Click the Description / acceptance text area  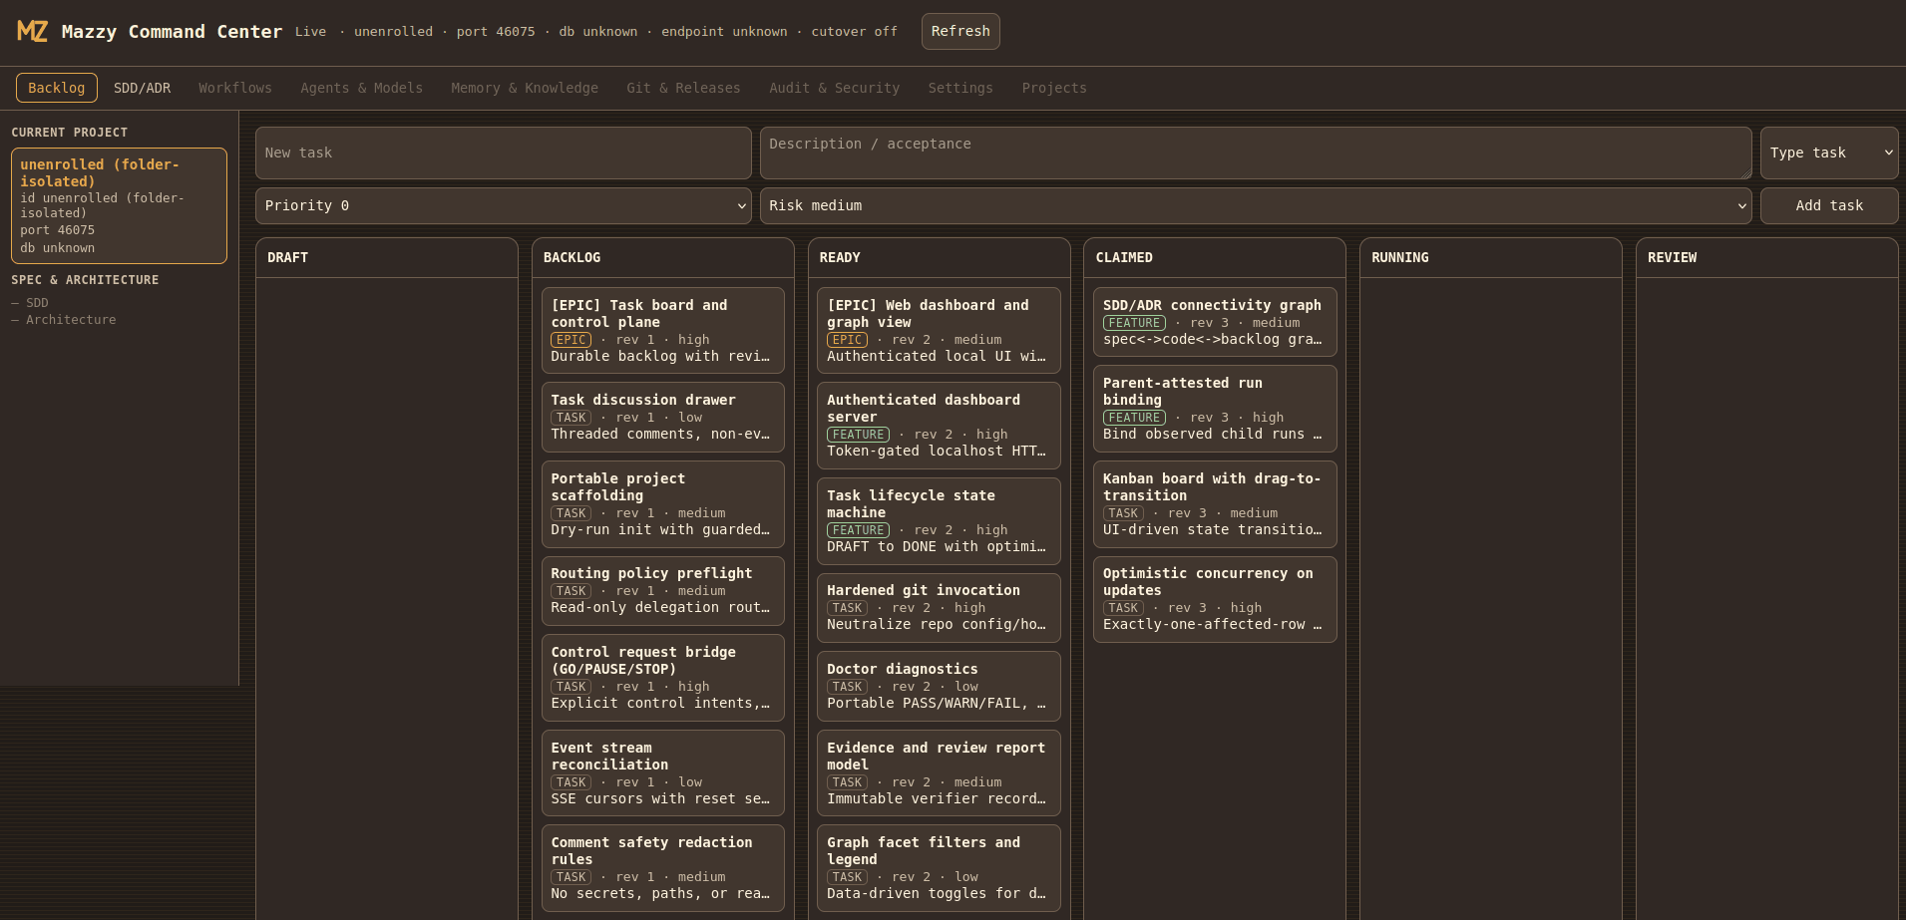[x=1256, y=153]
